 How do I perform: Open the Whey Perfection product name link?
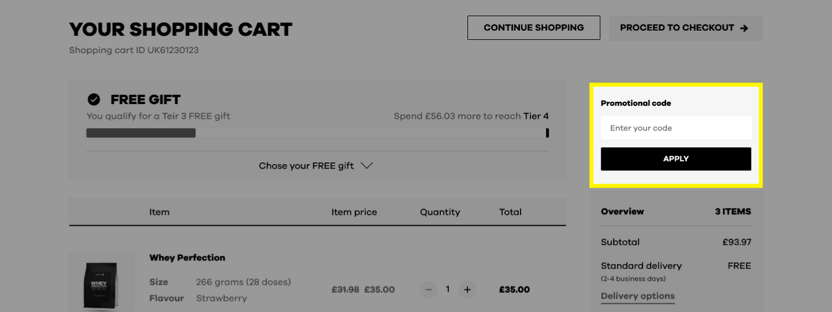tap(187, 258)
